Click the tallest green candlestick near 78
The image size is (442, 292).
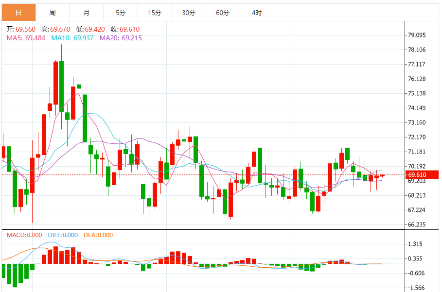61,86
